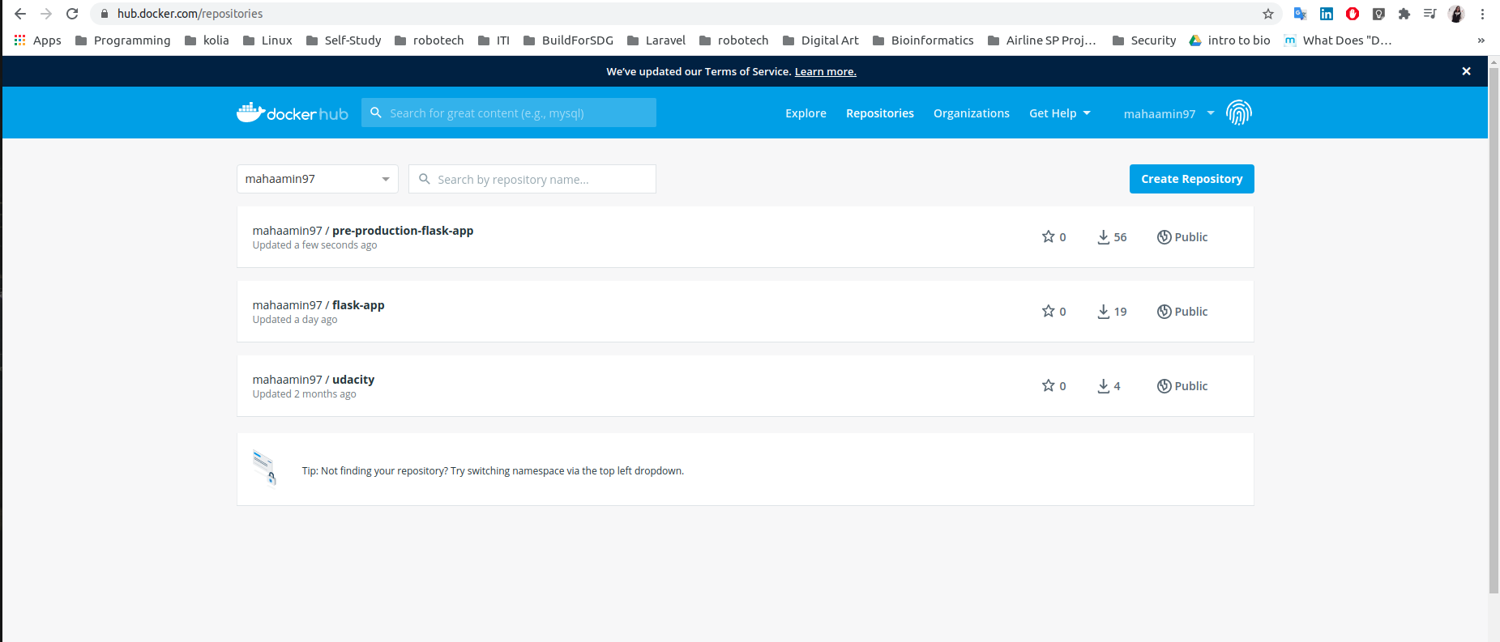Click the fingerprint account avatar icon

click(1239, 113)
